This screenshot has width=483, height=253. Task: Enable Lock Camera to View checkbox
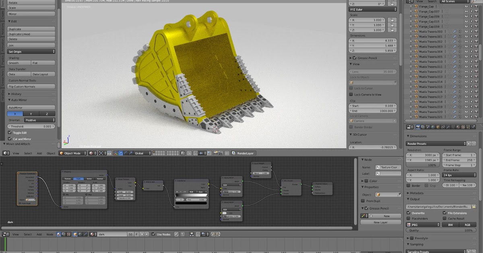point(351,94)
